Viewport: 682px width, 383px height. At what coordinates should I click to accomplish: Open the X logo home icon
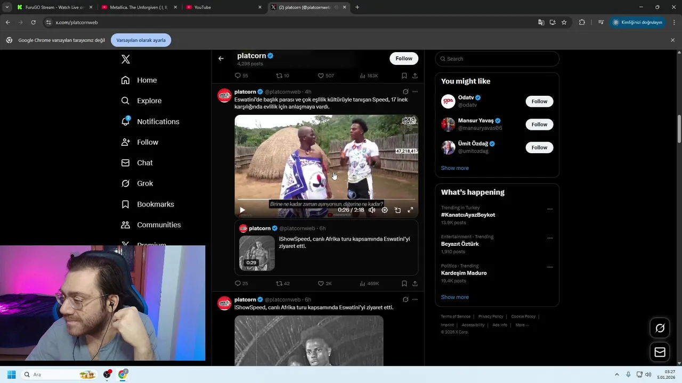[126, 59]
